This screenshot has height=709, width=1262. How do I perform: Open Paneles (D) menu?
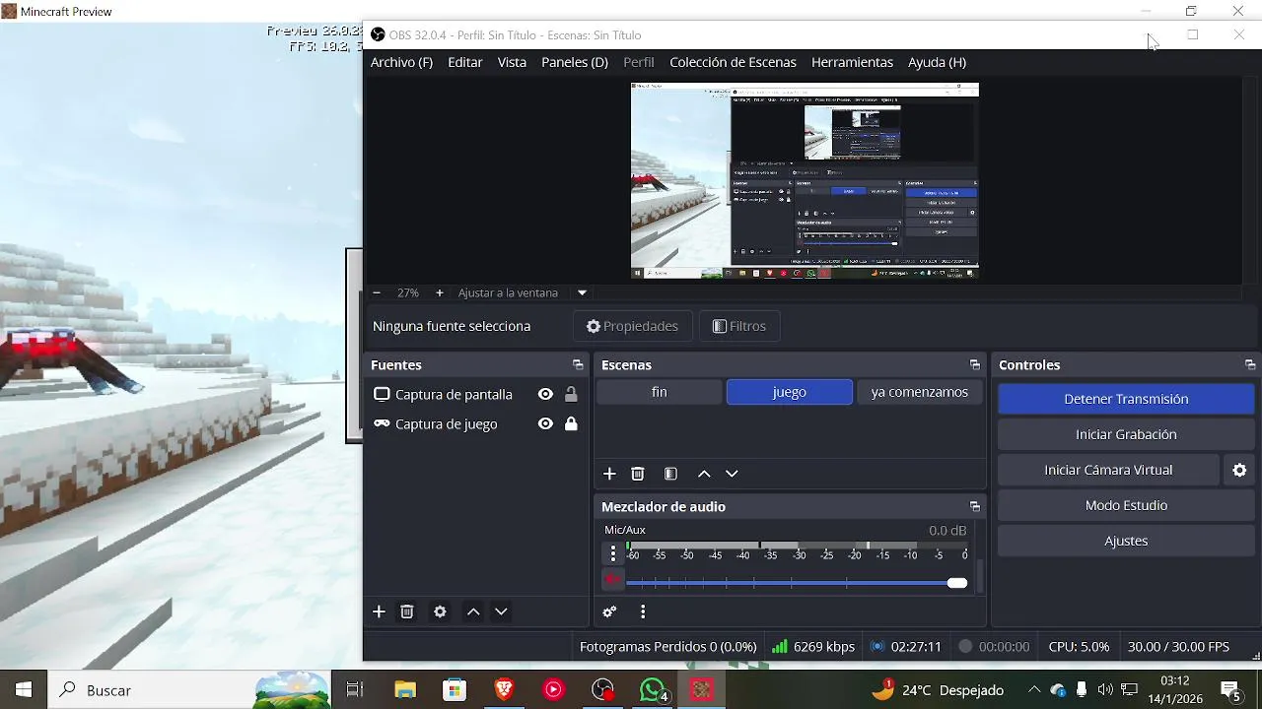(x=575, y=62)
